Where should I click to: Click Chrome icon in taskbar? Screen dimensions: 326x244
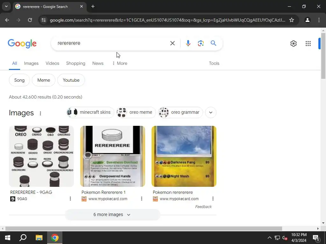55,238
